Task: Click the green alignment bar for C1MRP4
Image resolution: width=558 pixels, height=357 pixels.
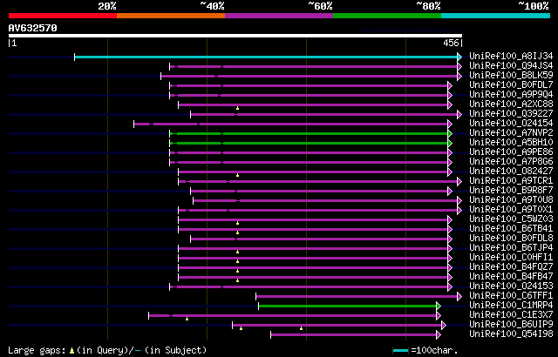Action: [x=348, y=306]
